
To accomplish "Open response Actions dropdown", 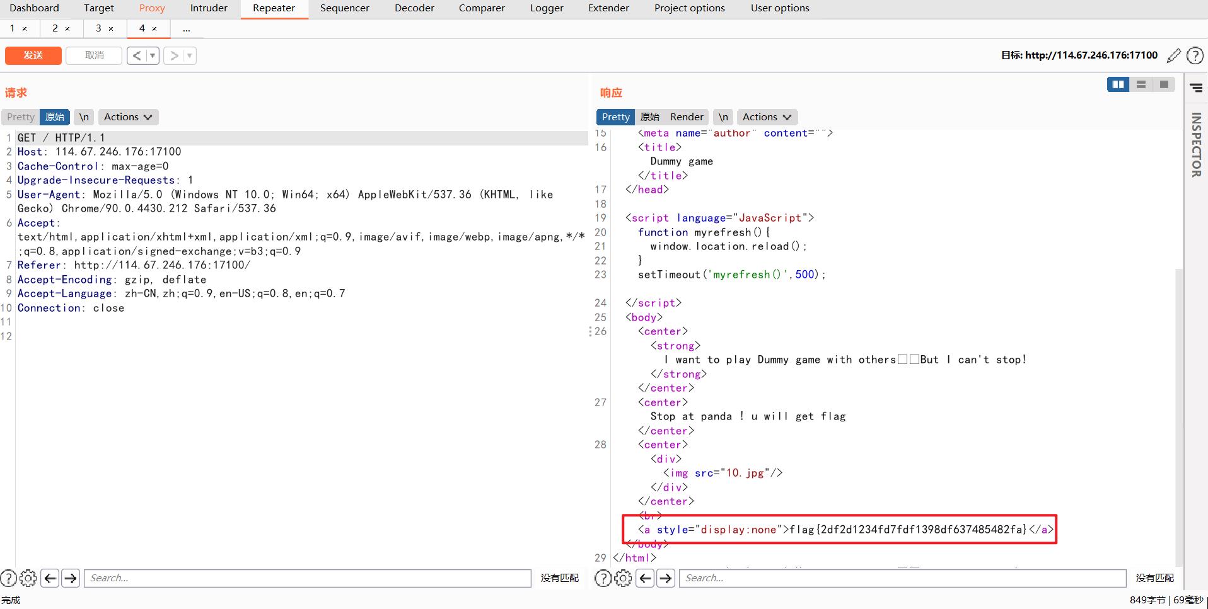I will point(767,117).
